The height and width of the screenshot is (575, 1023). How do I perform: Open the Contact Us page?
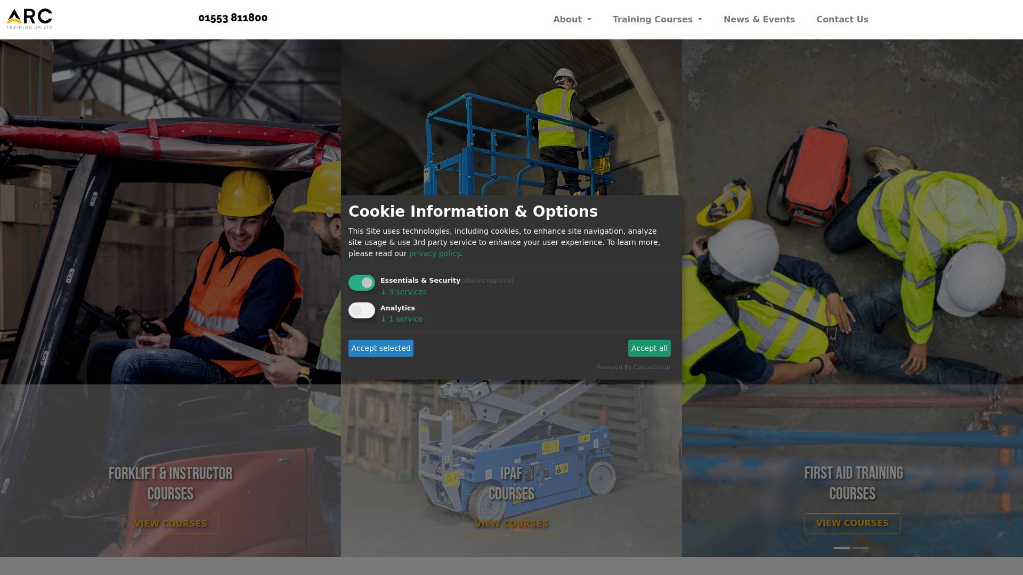pos(842,19)
